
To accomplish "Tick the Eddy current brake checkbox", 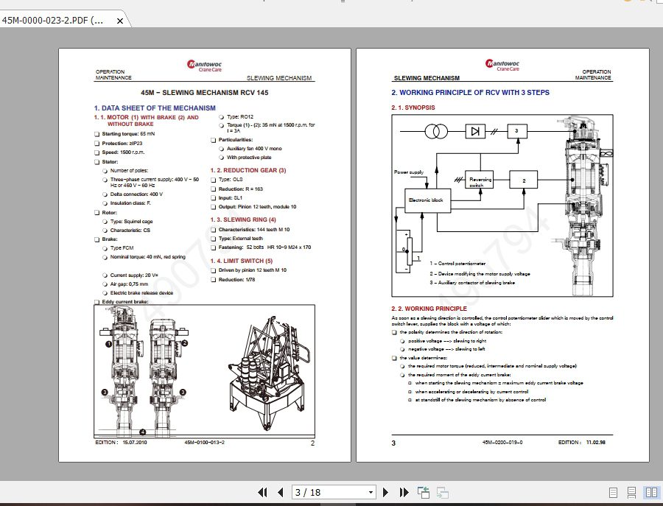I will click(96, 301).
